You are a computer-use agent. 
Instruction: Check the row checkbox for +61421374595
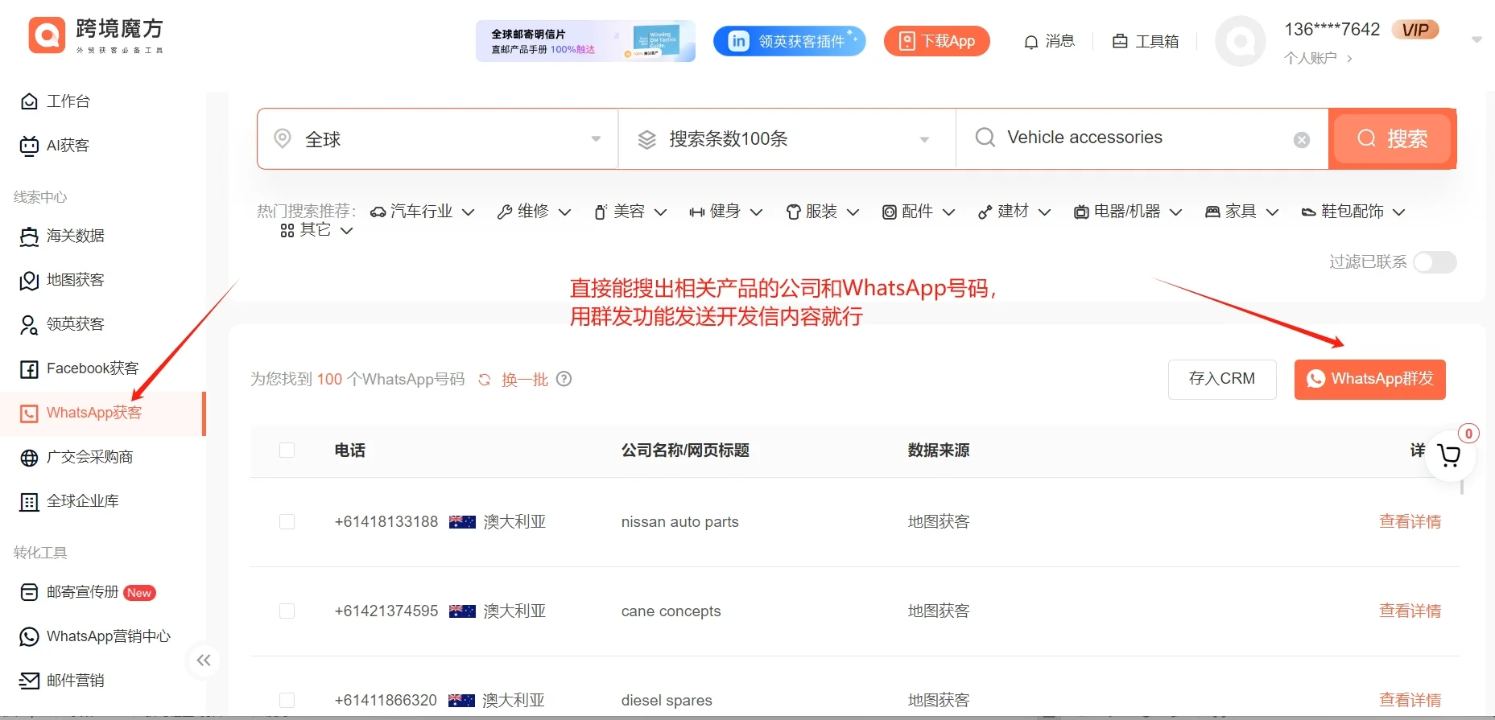(287, 611)
